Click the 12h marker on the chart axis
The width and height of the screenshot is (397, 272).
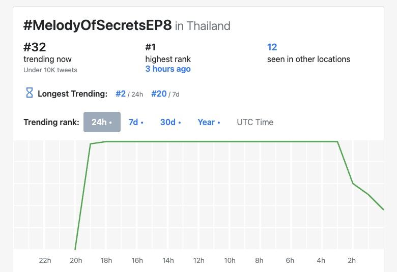click(198, 260)
